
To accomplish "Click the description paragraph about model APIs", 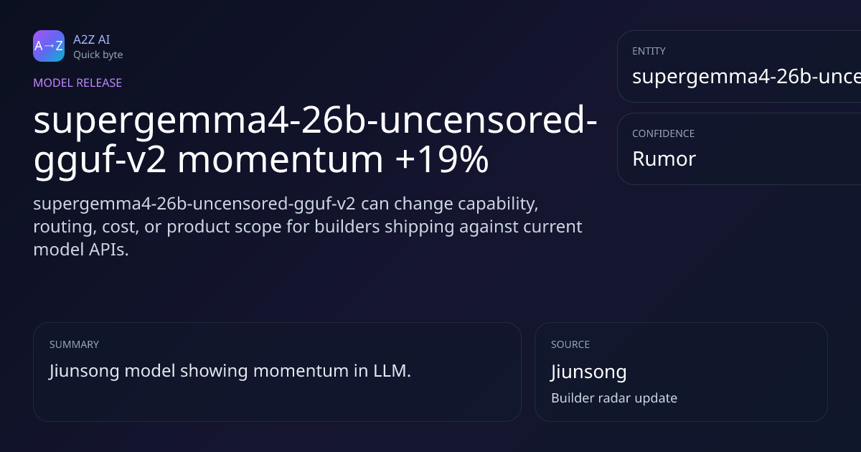I will coord(307,227).
